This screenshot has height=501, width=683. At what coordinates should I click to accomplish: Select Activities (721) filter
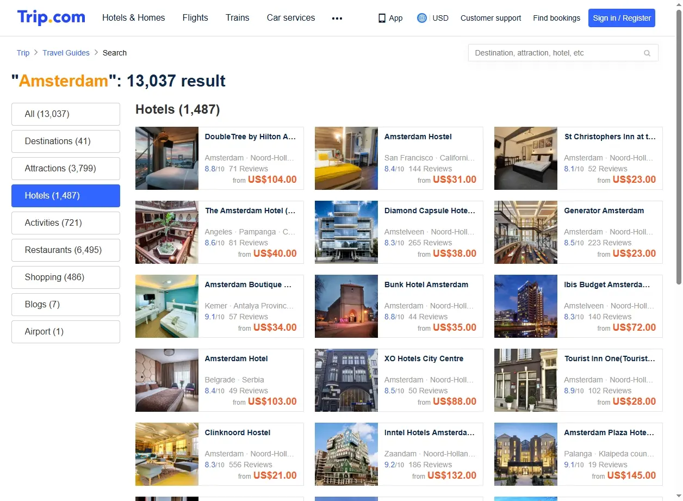click(x=66, y=223)
